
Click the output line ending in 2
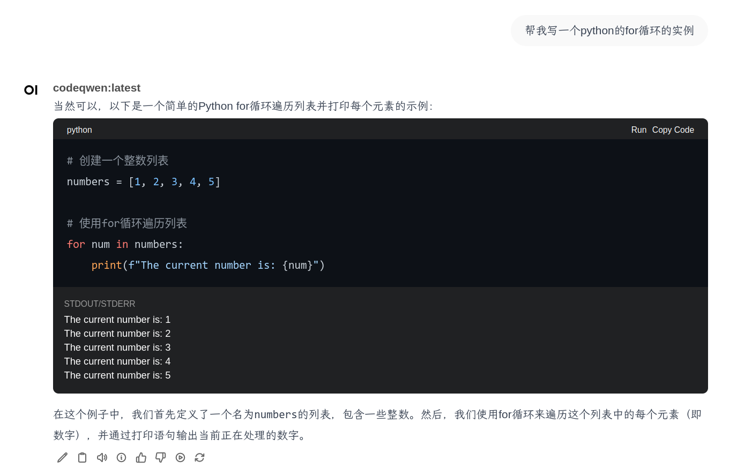pyautogui.click(x=117, y=334)
